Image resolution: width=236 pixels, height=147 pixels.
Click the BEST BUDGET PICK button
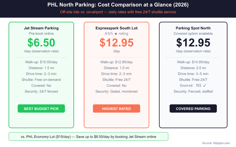click(x=41, y=108)
